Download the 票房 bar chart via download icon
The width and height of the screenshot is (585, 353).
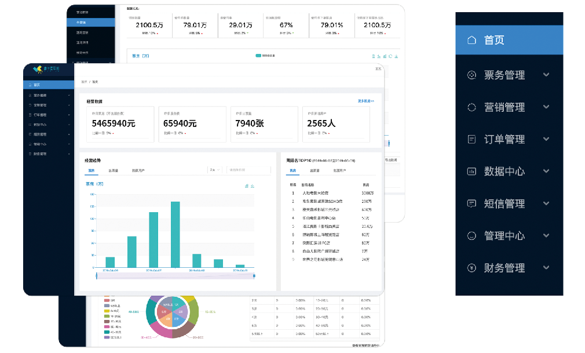253,186
